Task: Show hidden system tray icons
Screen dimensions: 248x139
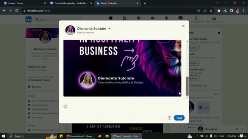Action: click(197, 136)
